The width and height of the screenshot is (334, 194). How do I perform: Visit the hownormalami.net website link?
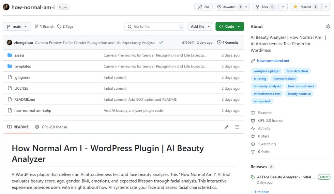273,61
